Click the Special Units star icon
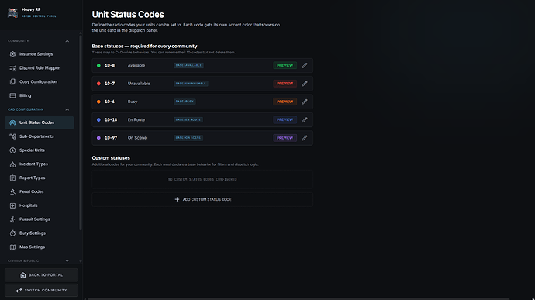The image size is (535, 300). click(12, 150)
